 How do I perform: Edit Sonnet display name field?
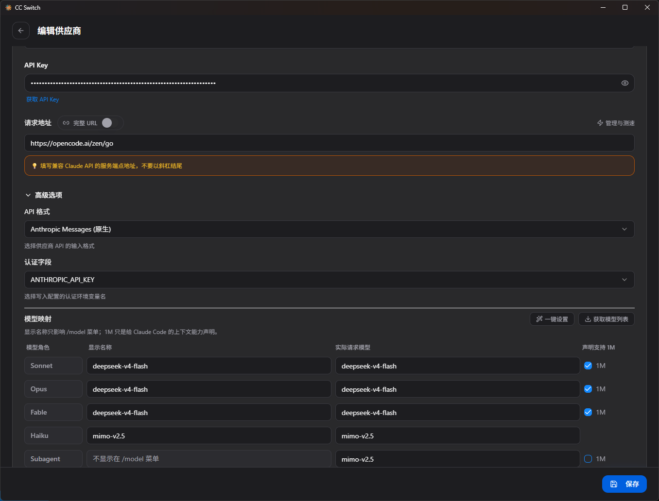tap(208, 366)
